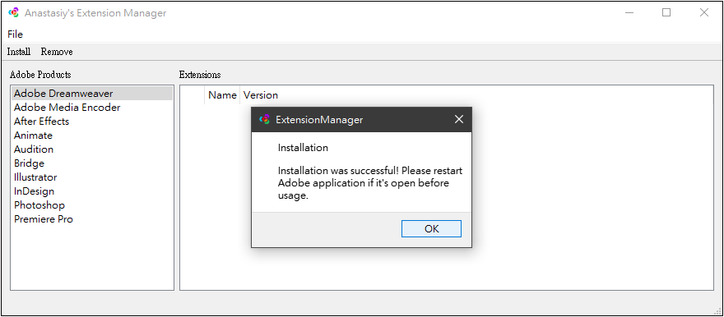Click the Name column header
This screenshot has width=724, height=317.
(222, 95)
